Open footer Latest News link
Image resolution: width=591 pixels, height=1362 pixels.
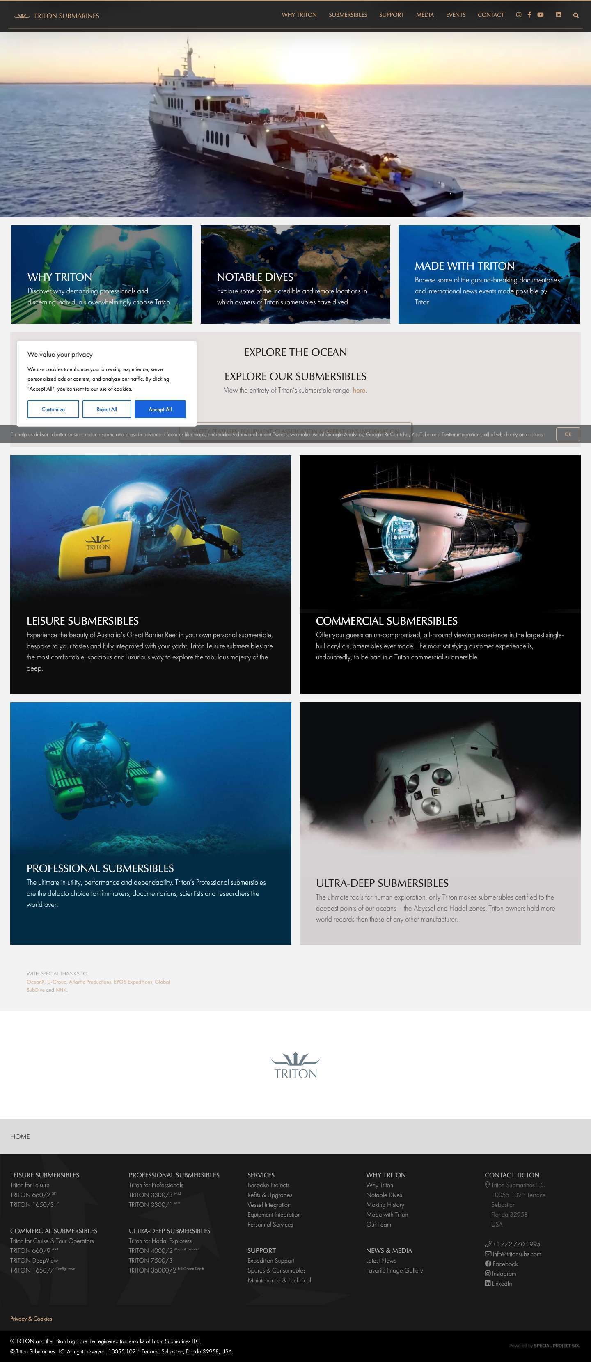[x=381, y=1261]
